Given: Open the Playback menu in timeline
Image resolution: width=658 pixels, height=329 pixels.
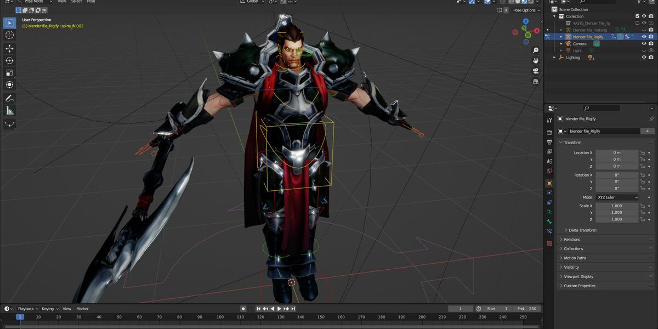Looking at the screenshot, I should pyautogui.click(x=27, y=309).
